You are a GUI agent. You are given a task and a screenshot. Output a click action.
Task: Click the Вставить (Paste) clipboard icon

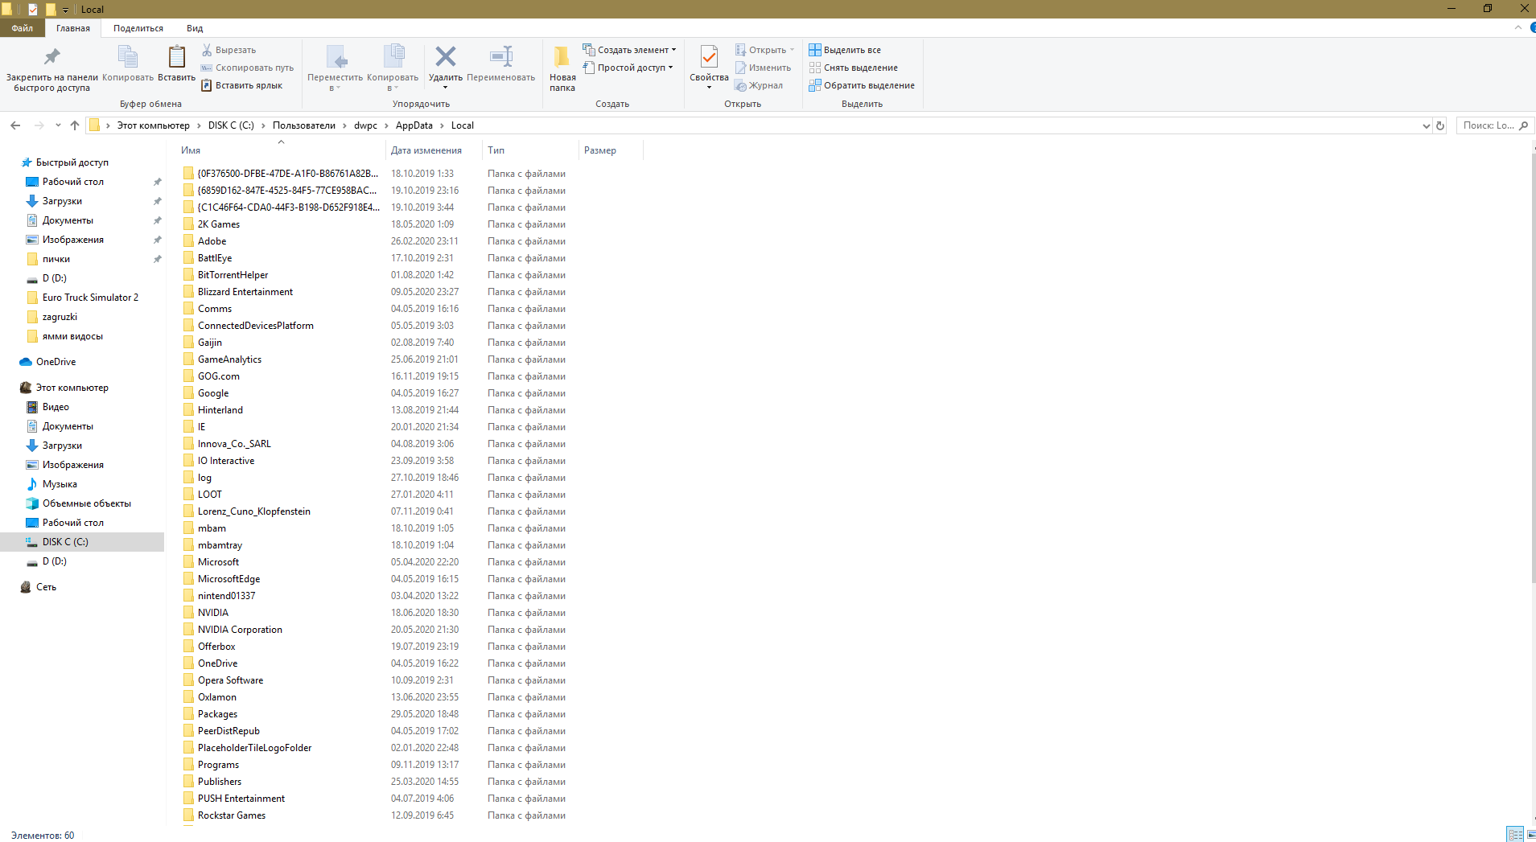click(176, 57)
